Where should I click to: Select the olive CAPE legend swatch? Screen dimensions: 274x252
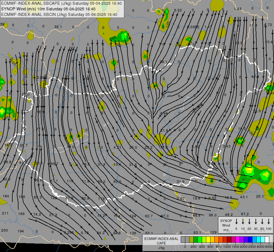(191, 239)
